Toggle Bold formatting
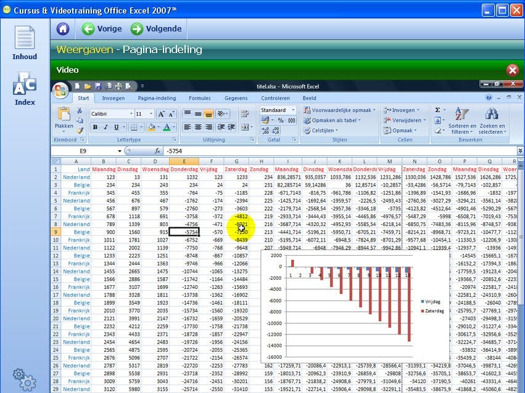 point(95,128)
